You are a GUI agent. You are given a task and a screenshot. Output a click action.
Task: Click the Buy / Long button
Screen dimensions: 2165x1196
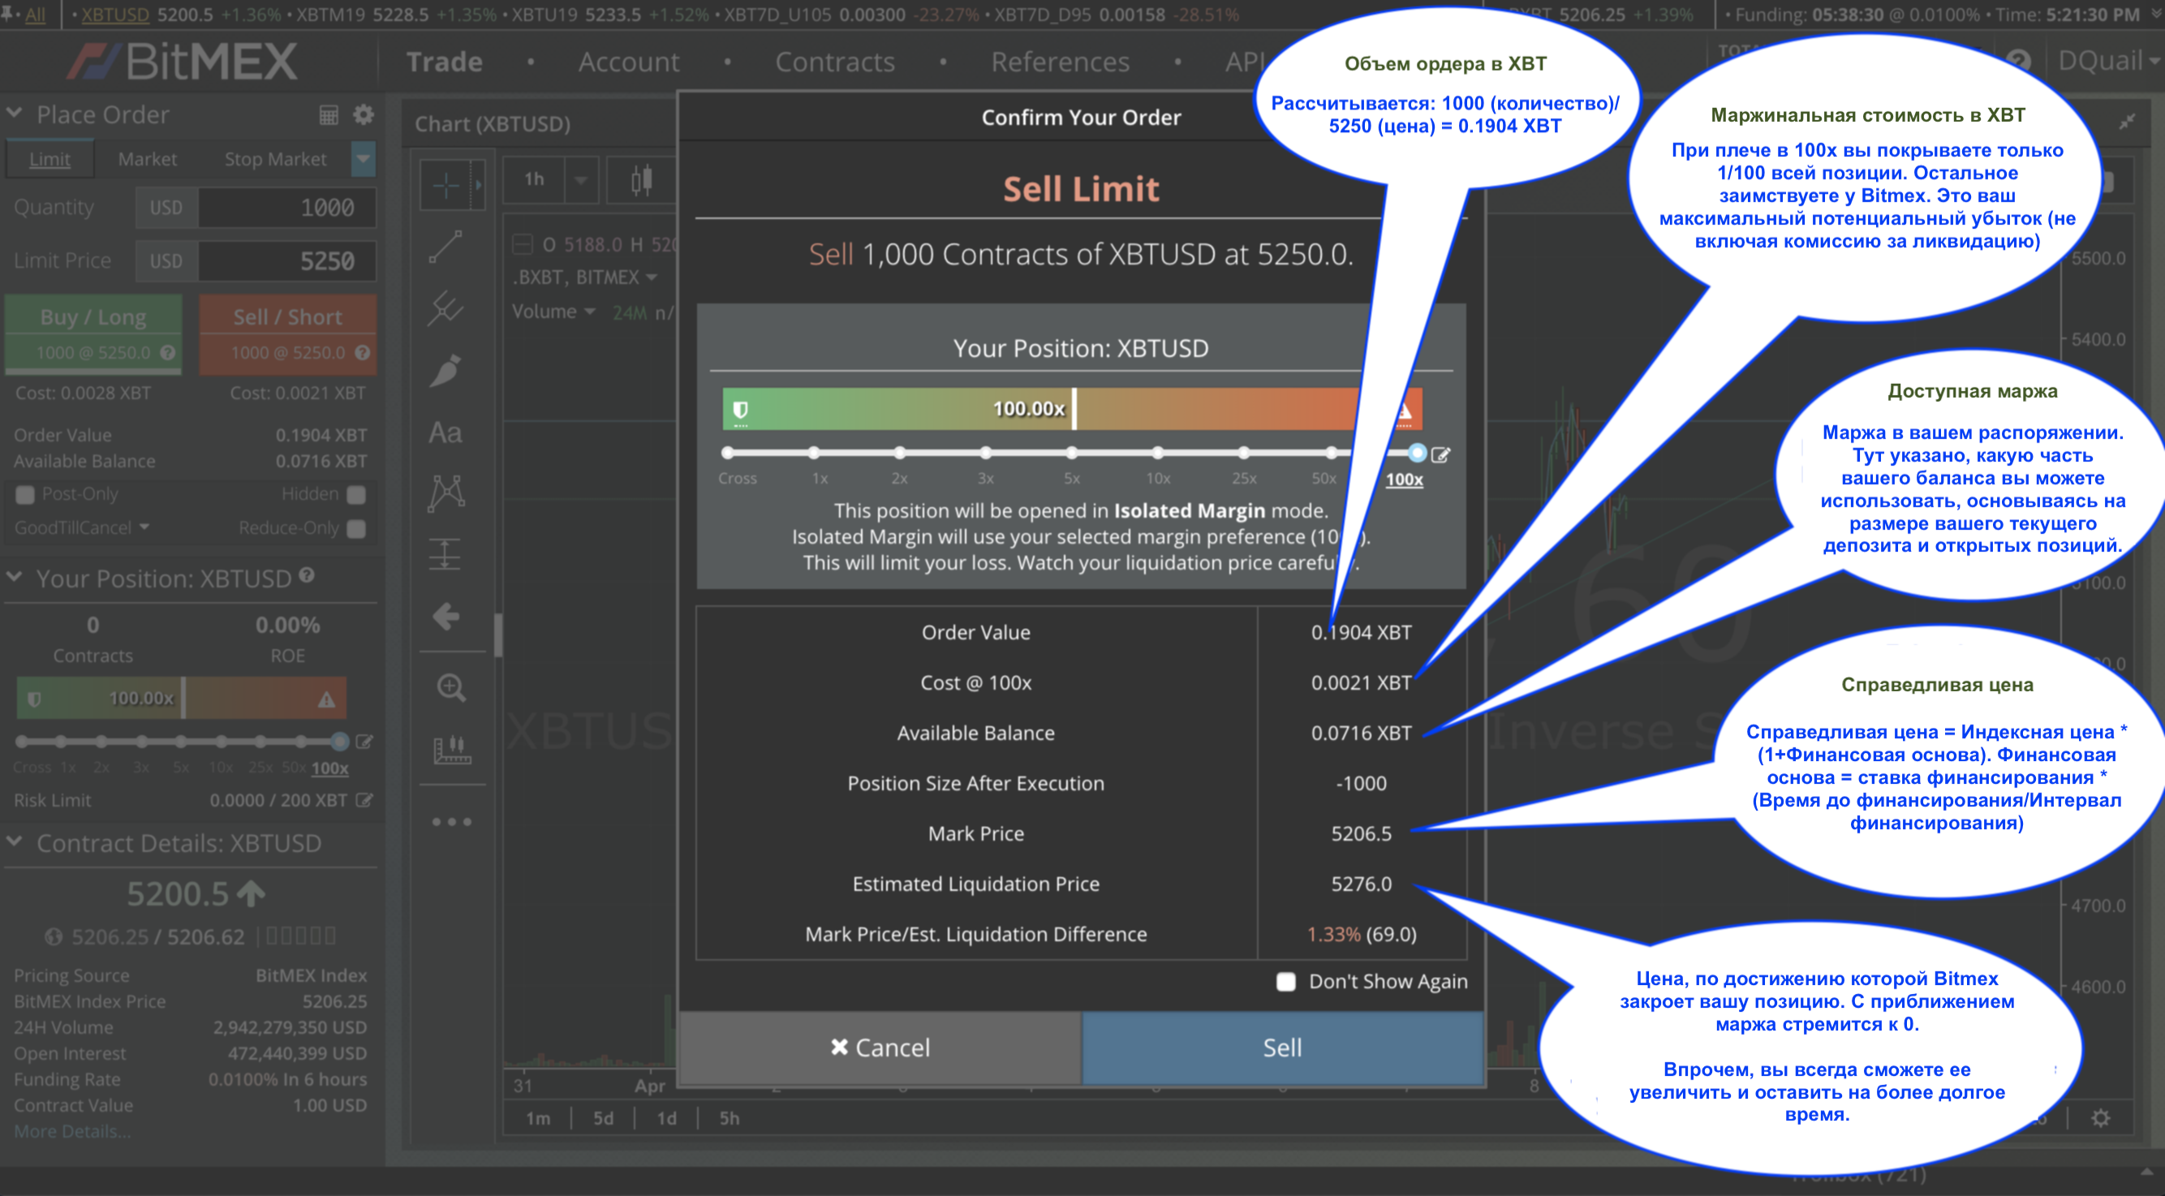tap(93, 333)
